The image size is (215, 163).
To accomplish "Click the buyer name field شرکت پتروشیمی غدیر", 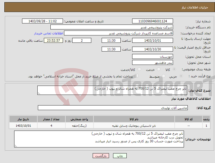I will (112, 27).
